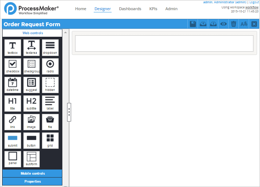Select the radio control in palette

50,66
